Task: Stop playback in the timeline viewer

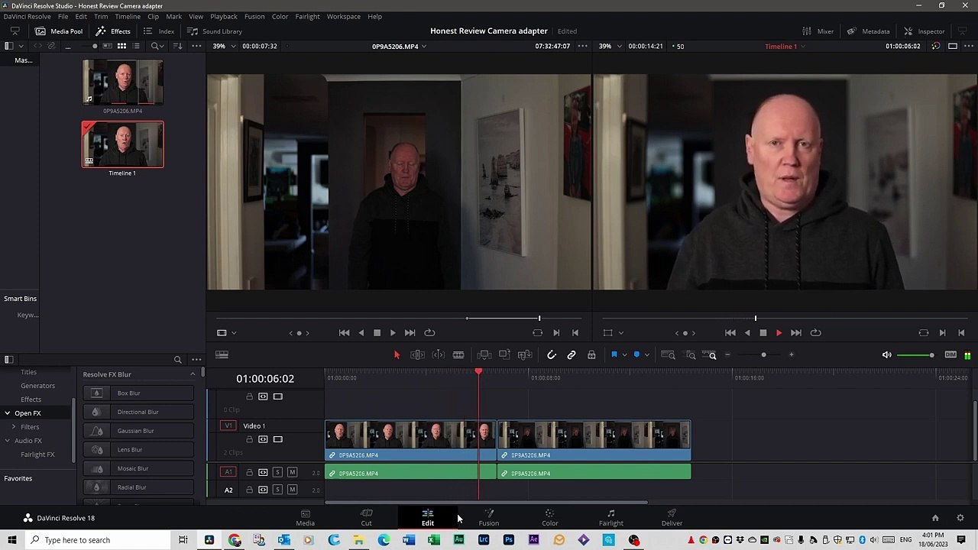Action: click(763, 332)
